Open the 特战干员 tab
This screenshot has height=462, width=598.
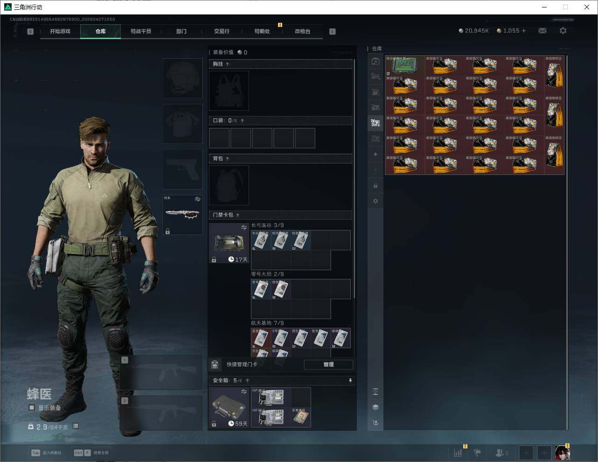pyautogui.click(x=141, y=31)
